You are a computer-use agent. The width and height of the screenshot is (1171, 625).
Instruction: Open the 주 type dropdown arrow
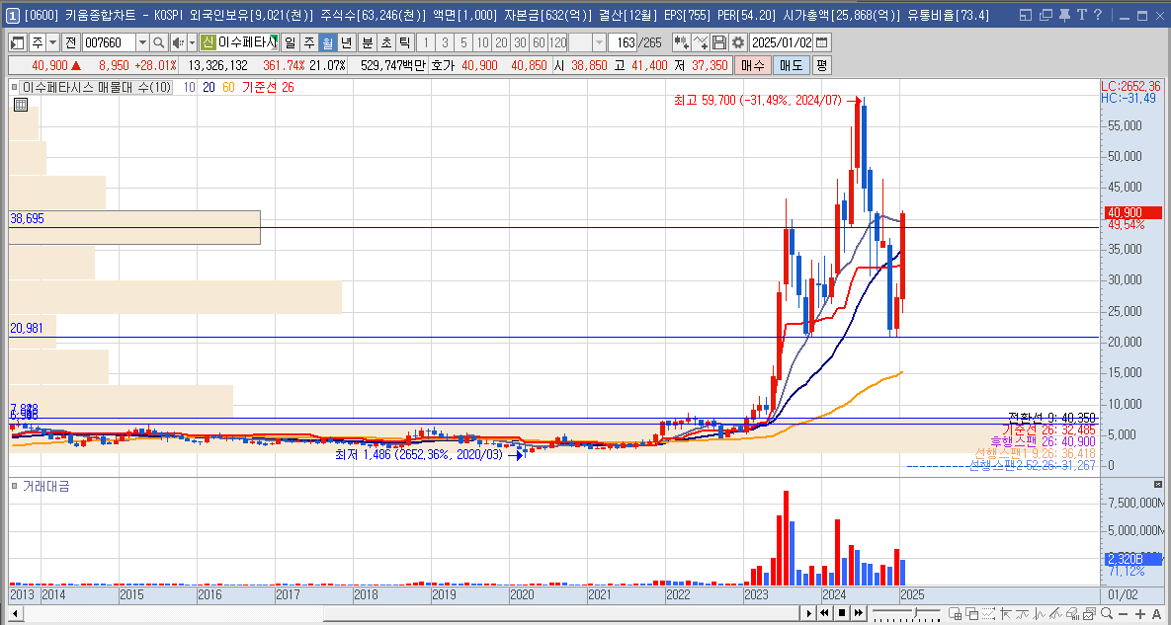(x=54, y=42)
